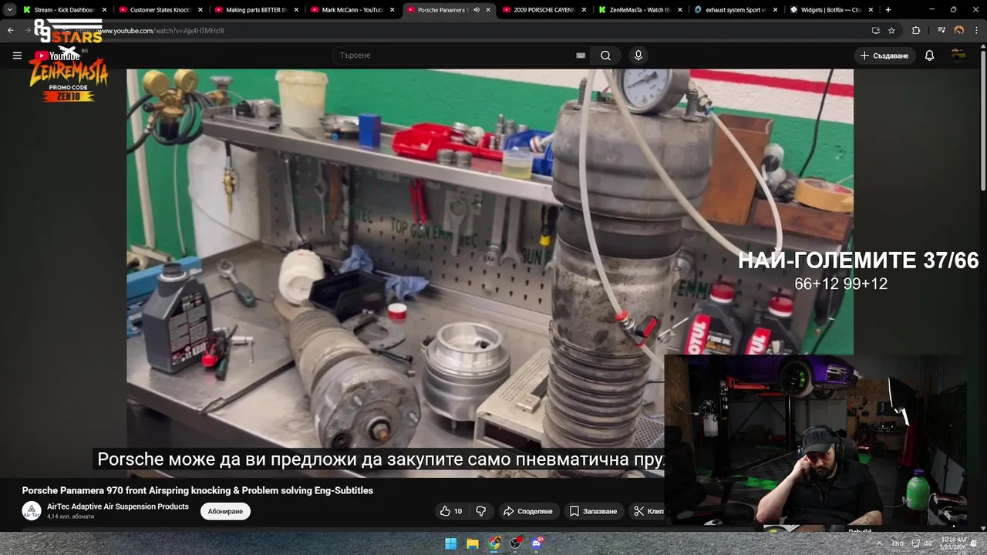Open AirTec Adaptive Air Suspension Products channel
987x555 pixels.
click(118, 506)
